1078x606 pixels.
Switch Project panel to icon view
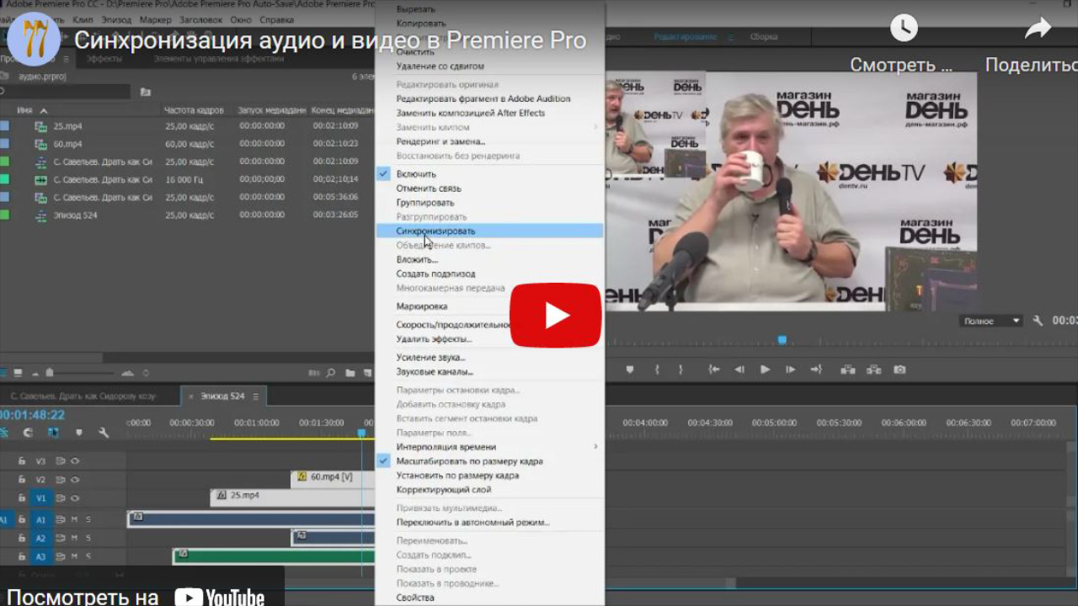pos(18,373)
